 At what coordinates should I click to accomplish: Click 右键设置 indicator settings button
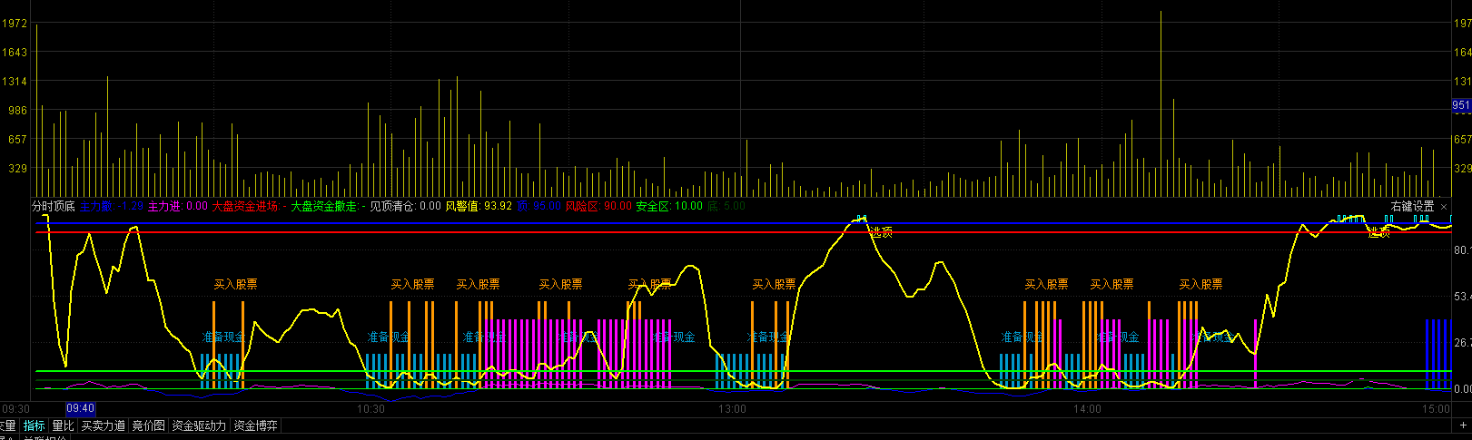click(x=1412, y=207)
